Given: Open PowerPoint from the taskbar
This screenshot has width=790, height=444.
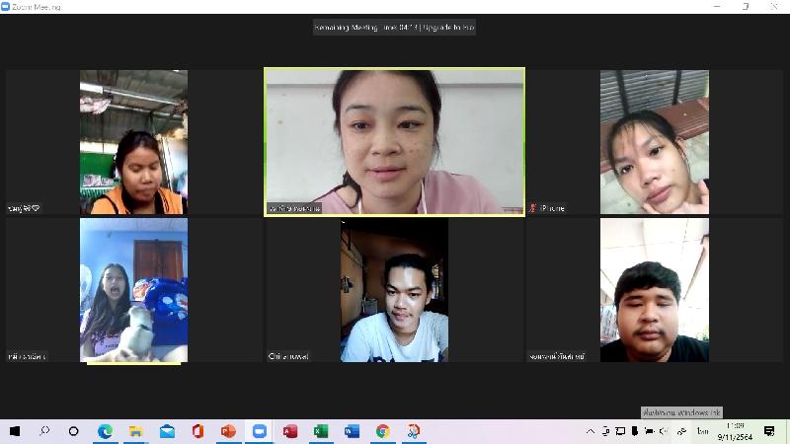Looking at the screenshot, I should pyautogui.click(x=228, y=431).
